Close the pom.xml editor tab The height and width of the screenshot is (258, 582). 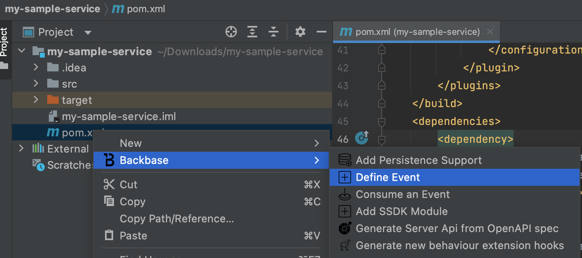pyautogui.click(x=490, y=32)
